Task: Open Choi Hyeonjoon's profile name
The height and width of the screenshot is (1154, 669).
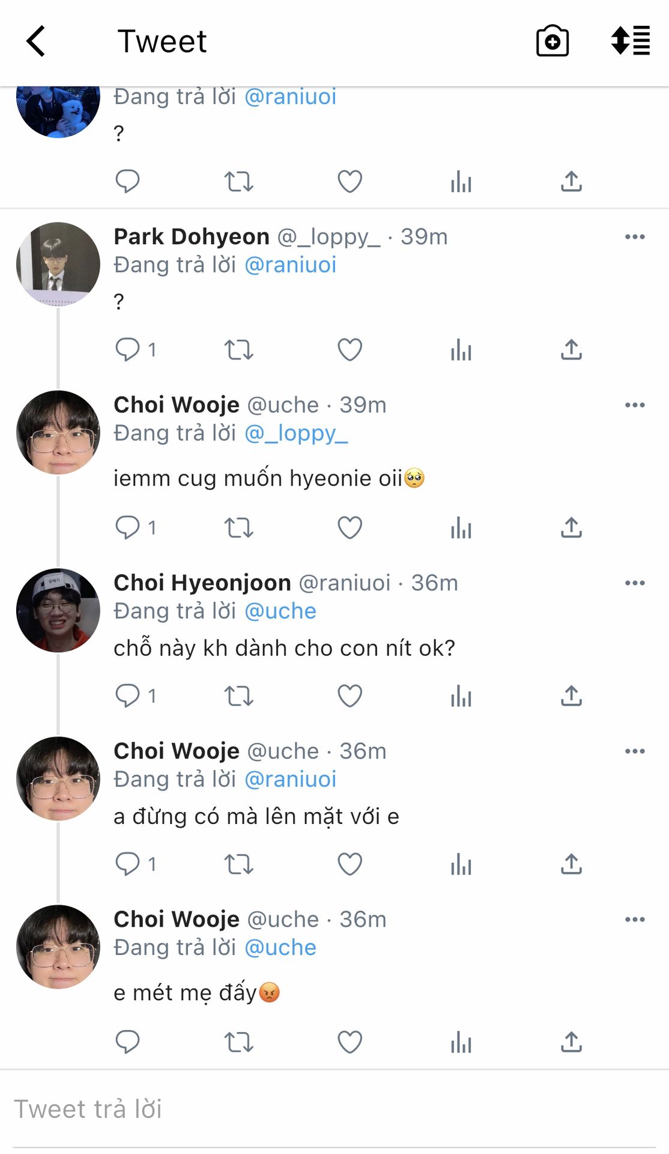Action: point(202,583)
